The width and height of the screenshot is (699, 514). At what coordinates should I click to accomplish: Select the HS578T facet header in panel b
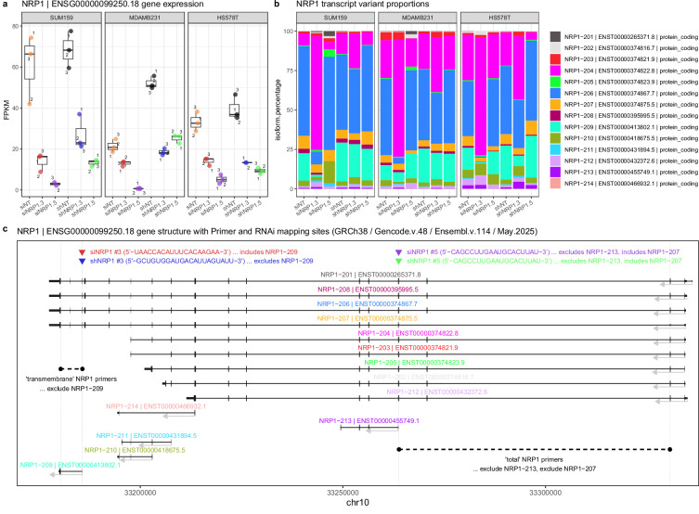pos(499,18)
